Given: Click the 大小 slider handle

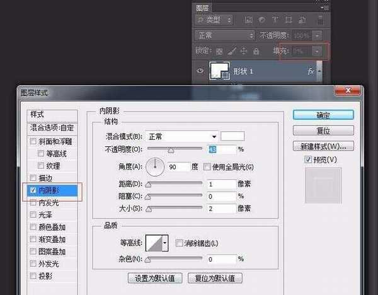Looking at the screenshot, I should point(149,209).
